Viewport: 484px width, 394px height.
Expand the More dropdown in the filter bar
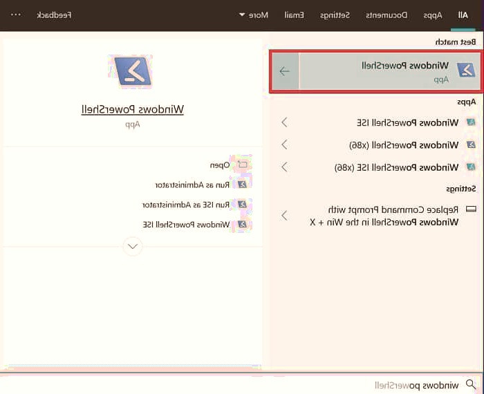pos(252,15)
